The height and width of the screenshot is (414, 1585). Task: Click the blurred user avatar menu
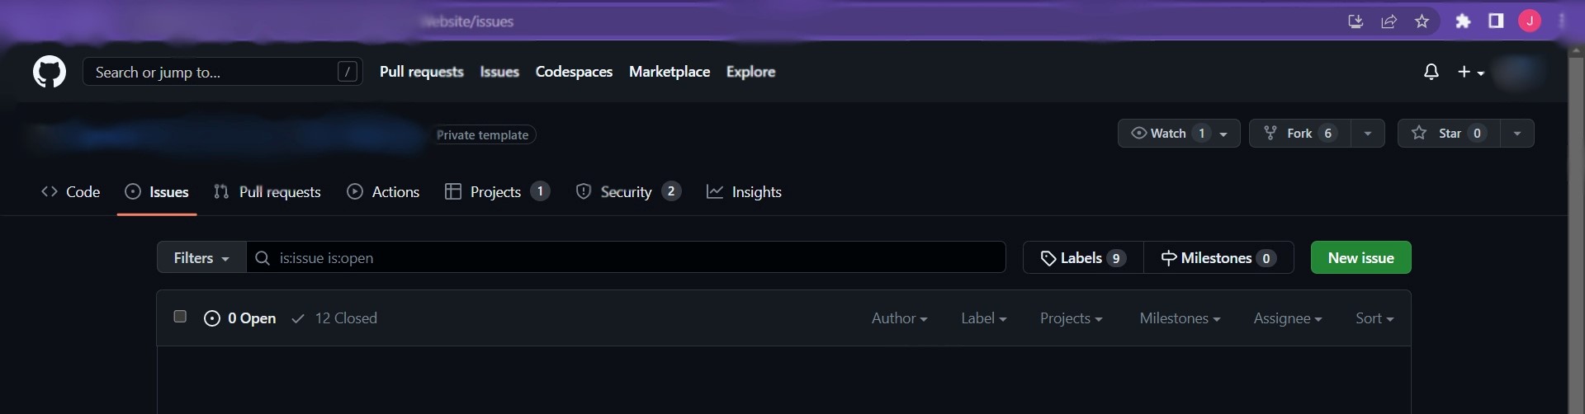(1517, 73)
